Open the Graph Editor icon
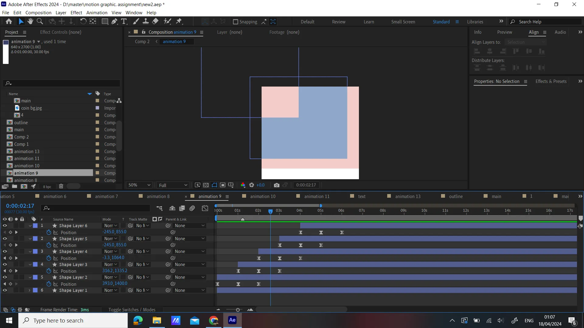This screenshot has width=584, height=328. (205, 208)
